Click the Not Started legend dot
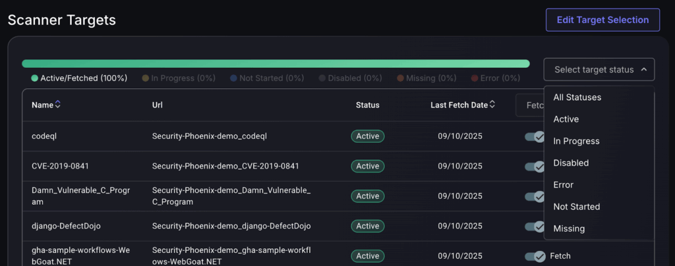 pos(233,78)
